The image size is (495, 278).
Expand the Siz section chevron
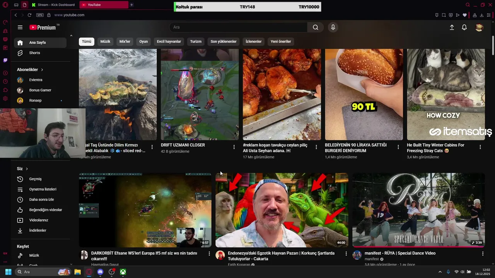(x=27, y=169)
